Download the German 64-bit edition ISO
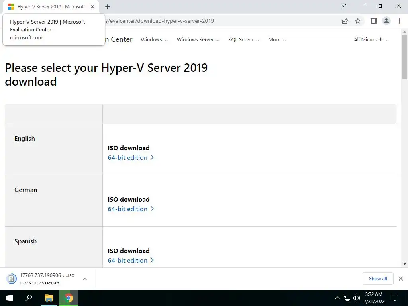 [x=131, y=209]
